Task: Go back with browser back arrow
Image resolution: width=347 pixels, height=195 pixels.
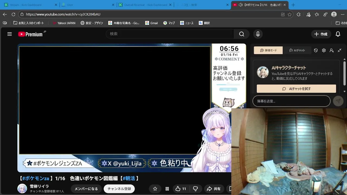Action: tap(5, 14)
